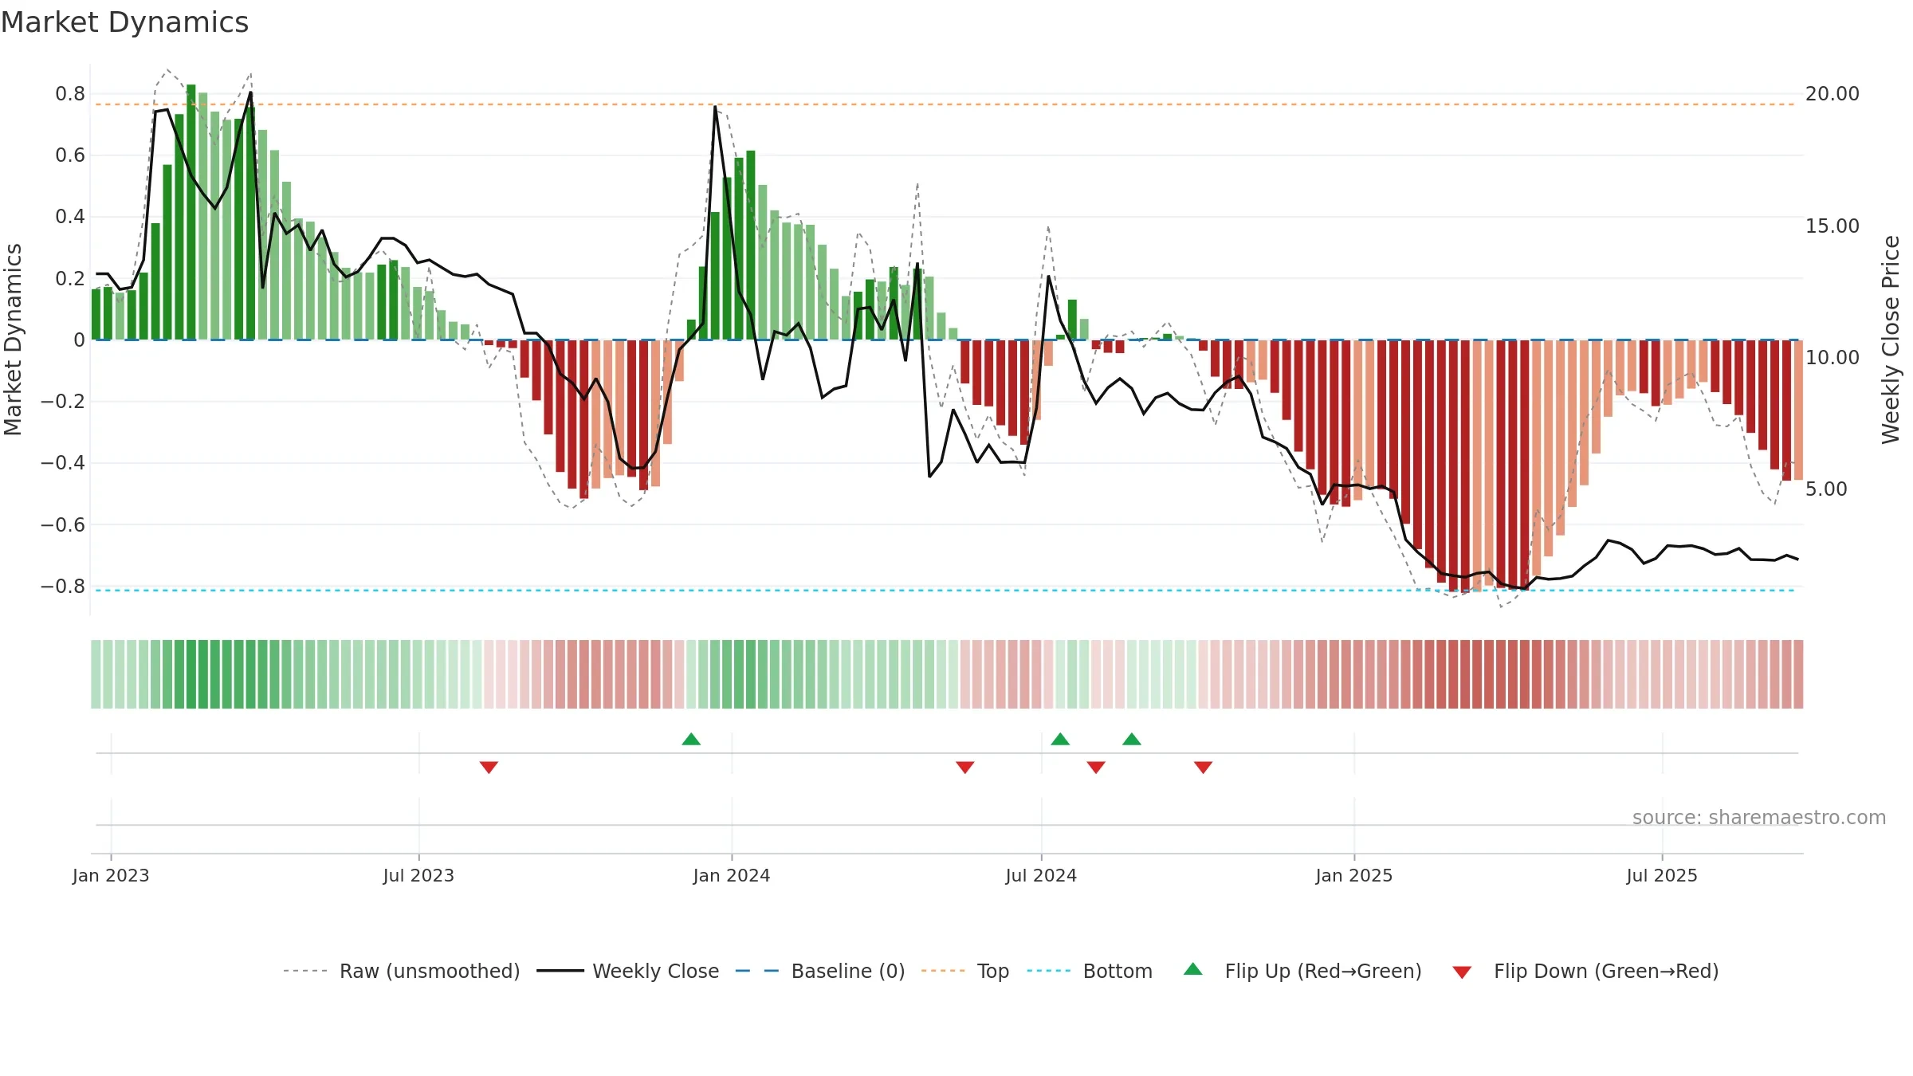Click the Jul 2025 axis label
The height and width of the screenshot is (1076, 1913).
pos(1662,875)
